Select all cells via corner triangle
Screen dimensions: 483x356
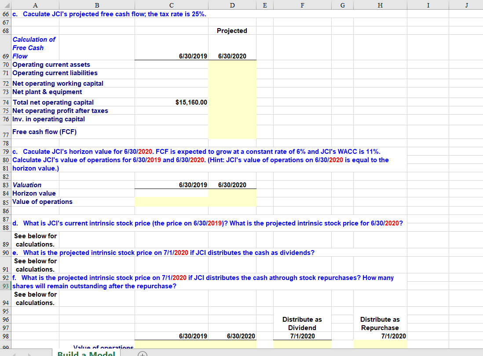[6, 5]
